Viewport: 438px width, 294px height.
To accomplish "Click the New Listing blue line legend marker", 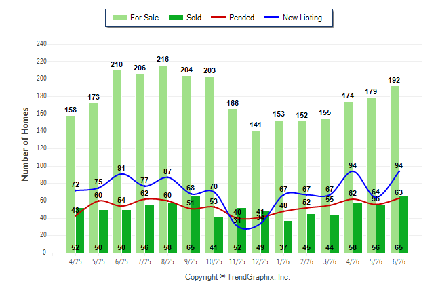I will [x=272, y=17].
